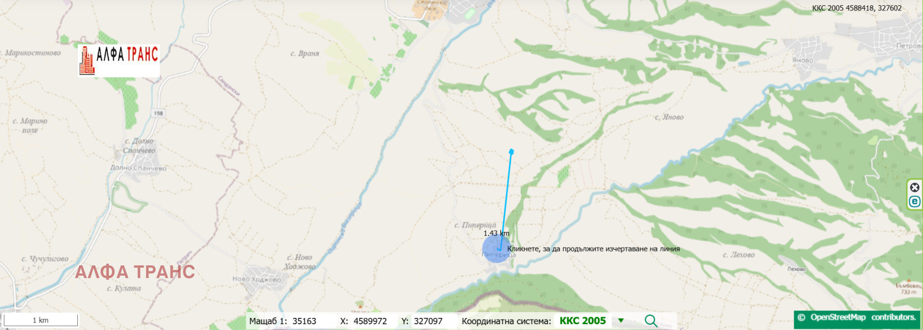Click the blue circle measurement point marker
923x330 pixels.
[x=496, y=249]
